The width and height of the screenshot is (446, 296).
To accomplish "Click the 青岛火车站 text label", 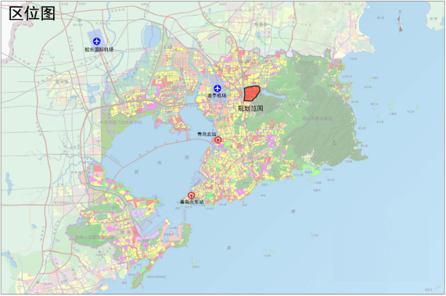I will (192, 202).
